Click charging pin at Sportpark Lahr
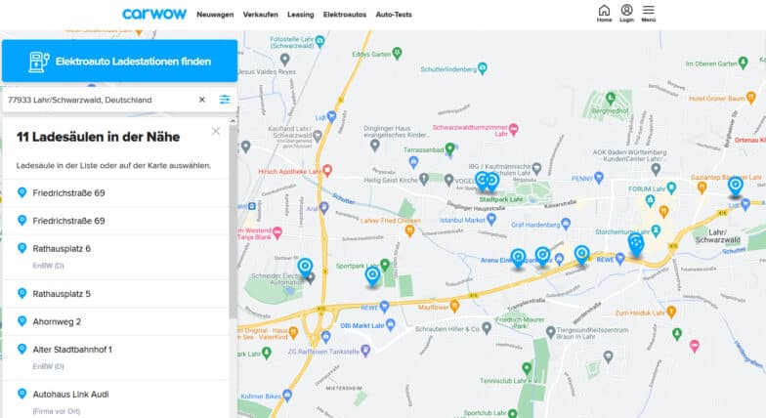This screenshot has width=766, height=418. [x=373, y=276]
